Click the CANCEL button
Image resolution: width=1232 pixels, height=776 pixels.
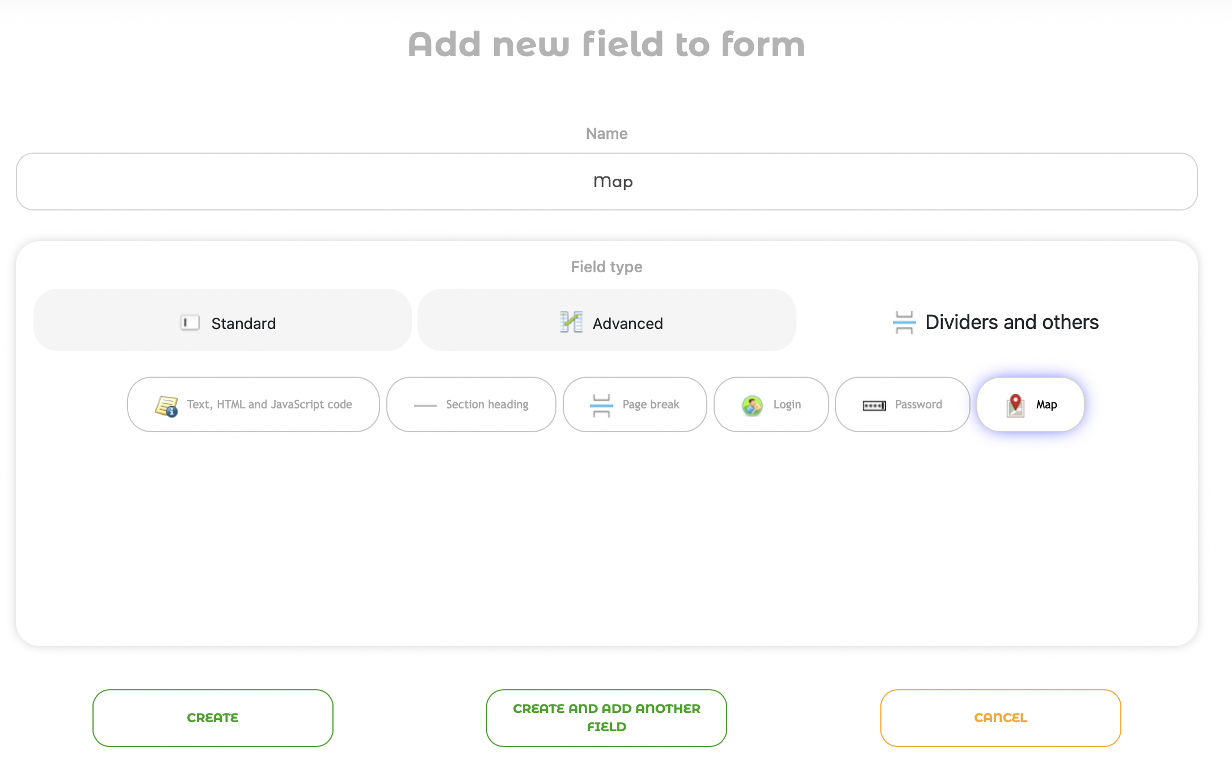(1001, 718)
